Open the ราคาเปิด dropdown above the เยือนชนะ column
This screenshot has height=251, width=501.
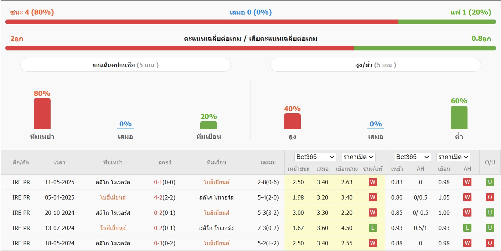coord(358,157)
